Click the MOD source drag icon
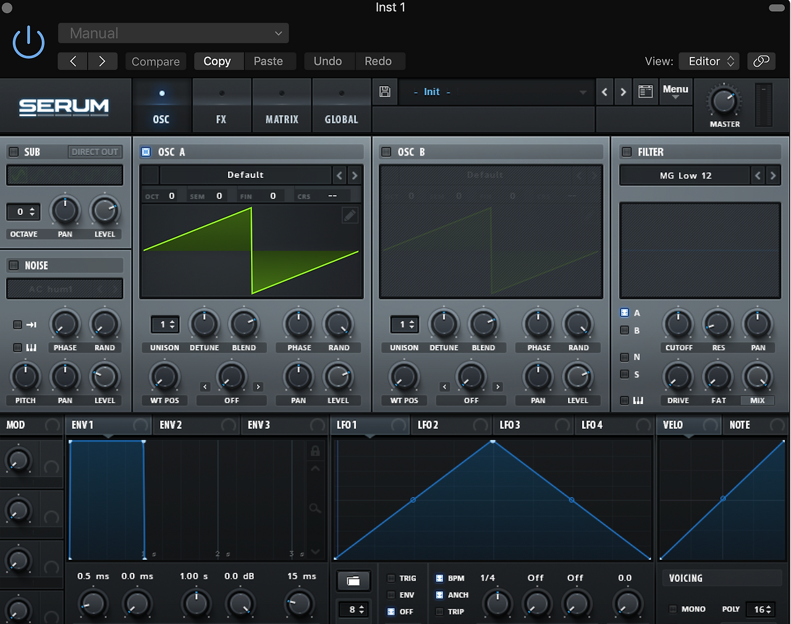791x624 pixels. 53,425
